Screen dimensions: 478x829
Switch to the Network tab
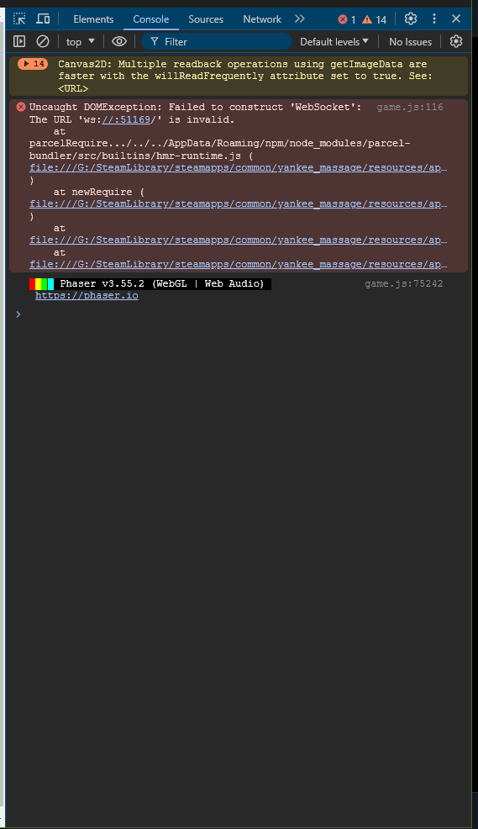point(262,19)
